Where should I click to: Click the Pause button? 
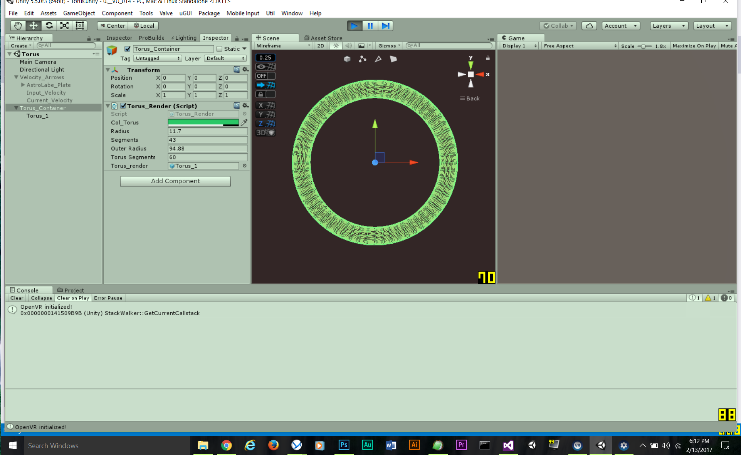point(370,26)
